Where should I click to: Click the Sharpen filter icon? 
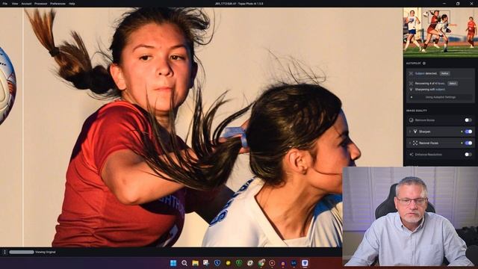tap(415, 132)
